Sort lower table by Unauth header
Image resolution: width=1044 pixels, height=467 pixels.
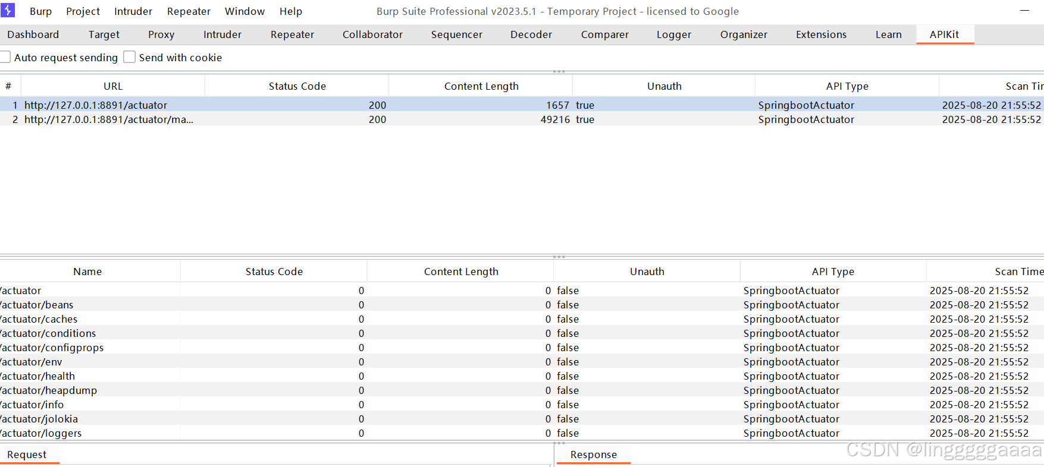(647, 272)
